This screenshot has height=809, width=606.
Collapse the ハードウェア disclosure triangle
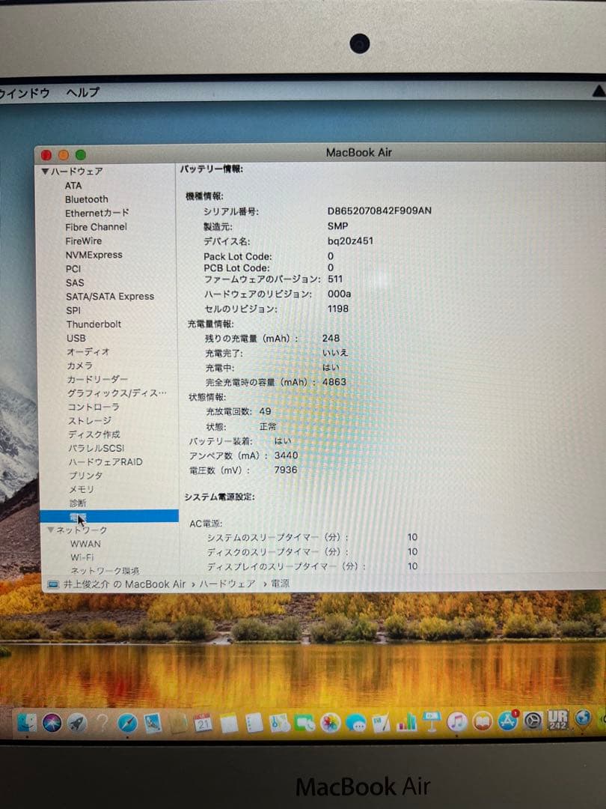[46, 171]
